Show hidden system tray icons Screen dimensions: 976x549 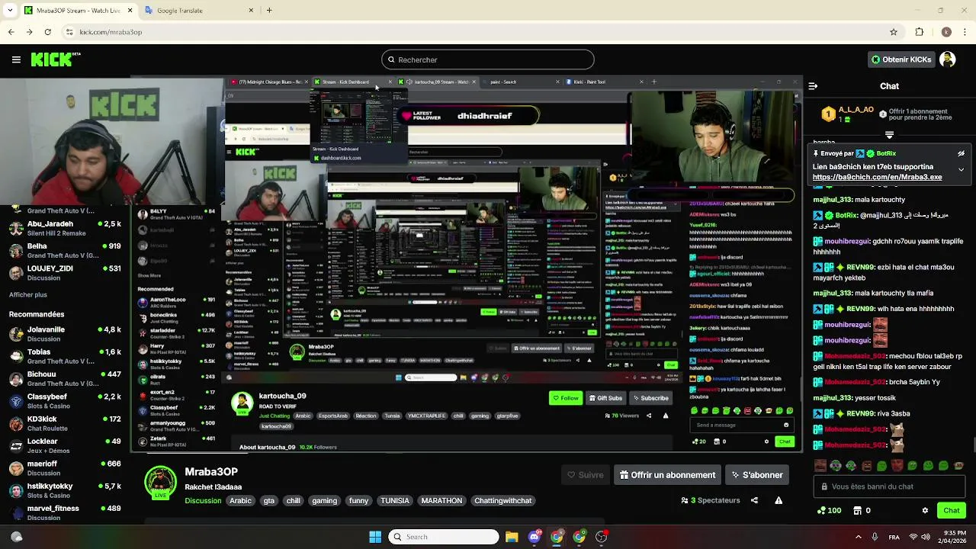point(858,537)
